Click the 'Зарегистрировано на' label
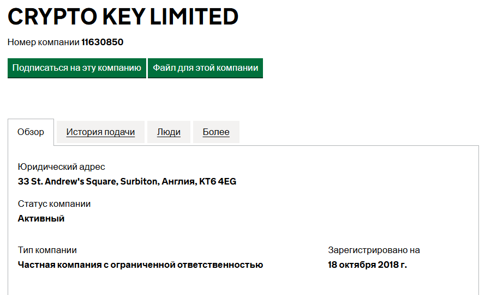The width and height of the screenshot is (485, 295). (x=374, y=250)
